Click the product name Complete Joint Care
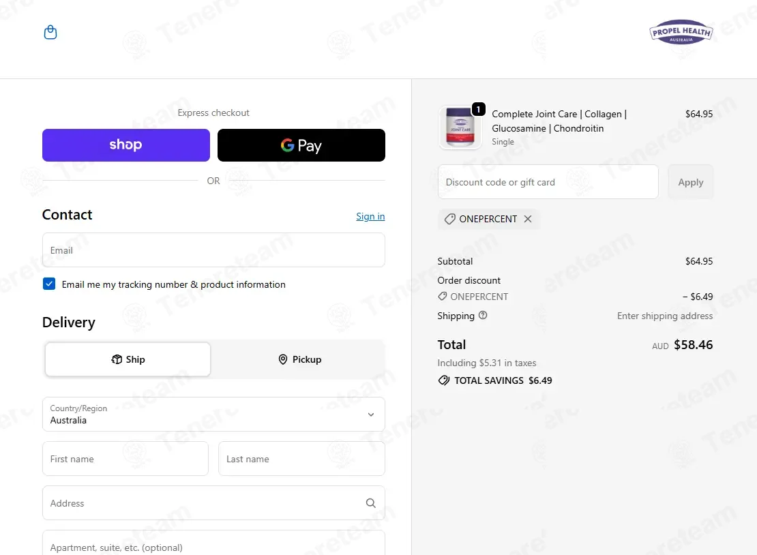 (559, 121)
